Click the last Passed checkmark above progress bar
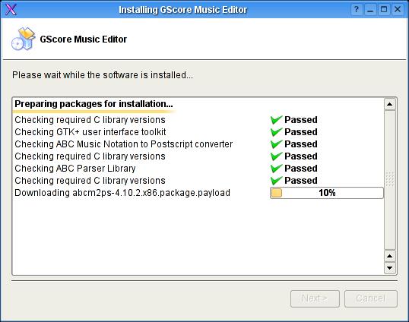 click(x=276, y=181)
